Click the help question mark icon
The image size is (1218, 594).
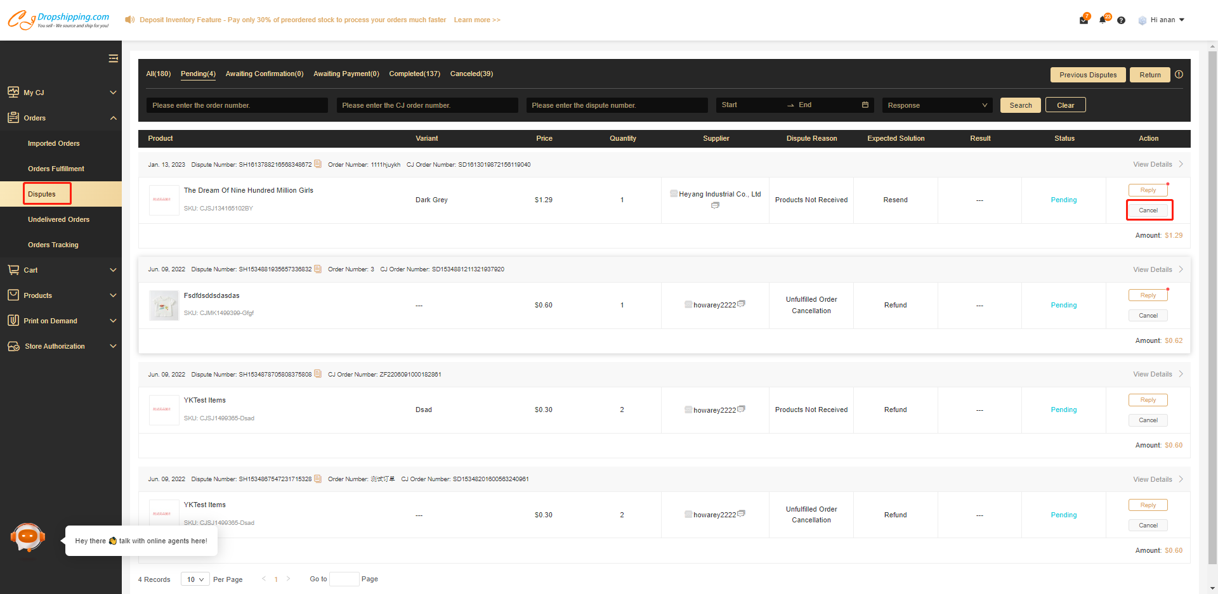coord(1121,20)
